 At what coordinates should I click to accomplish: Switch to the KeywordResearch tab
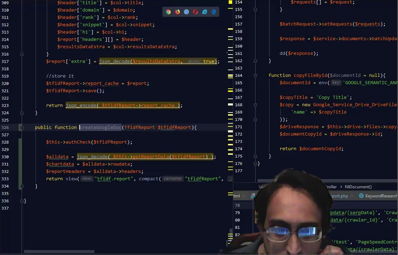point(381,196)
